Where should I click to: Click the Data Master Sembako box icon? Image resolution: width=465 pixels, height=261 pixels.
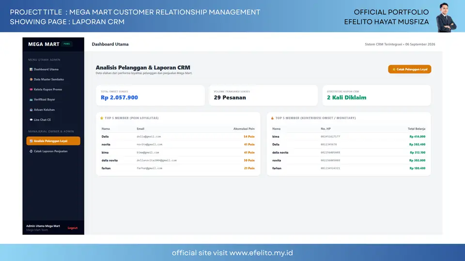pyautogui.click(x=31, y=79)
